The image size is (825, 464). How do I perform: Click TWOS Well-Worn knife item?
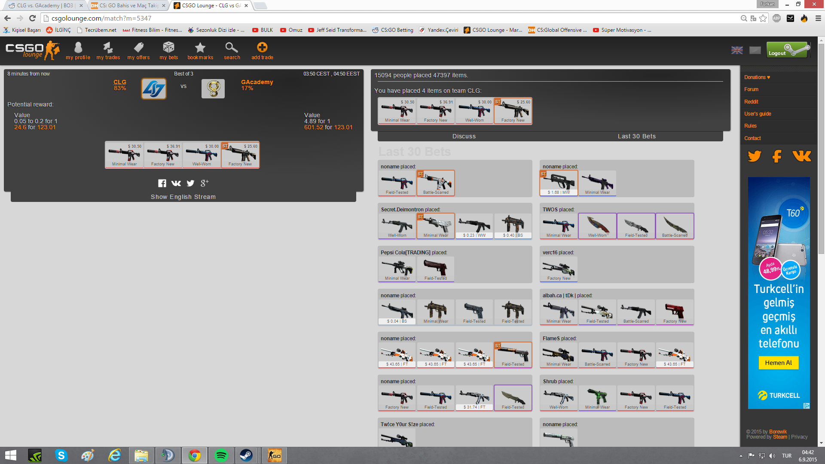597,226
